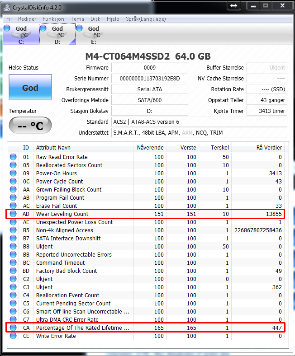This screenshot has width=295, height=356.
Task: Open the Tema menu
Action: [77, 19]
